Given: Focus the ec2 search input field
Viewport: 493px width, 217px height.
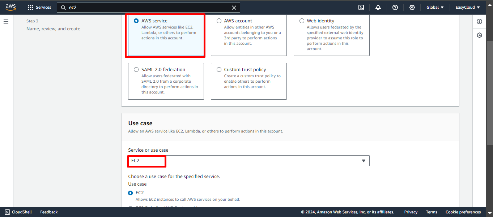Looking at the screenshot, I should coord(148,8).
